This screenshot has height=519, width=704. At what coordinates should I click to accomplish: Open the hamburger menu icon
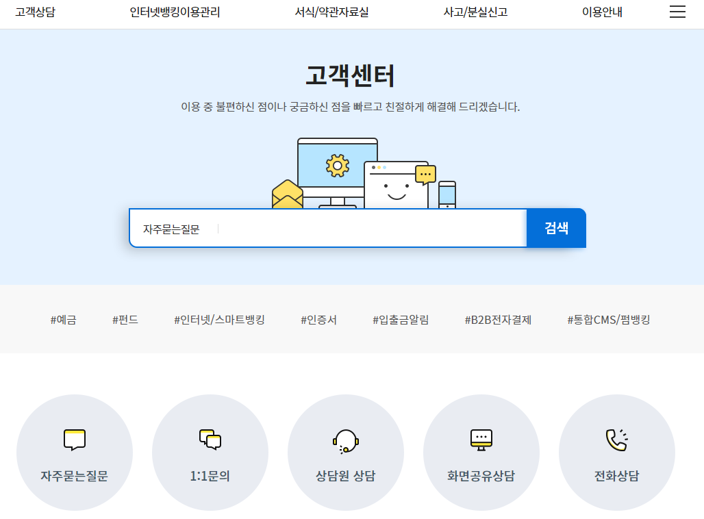[677, 12]
